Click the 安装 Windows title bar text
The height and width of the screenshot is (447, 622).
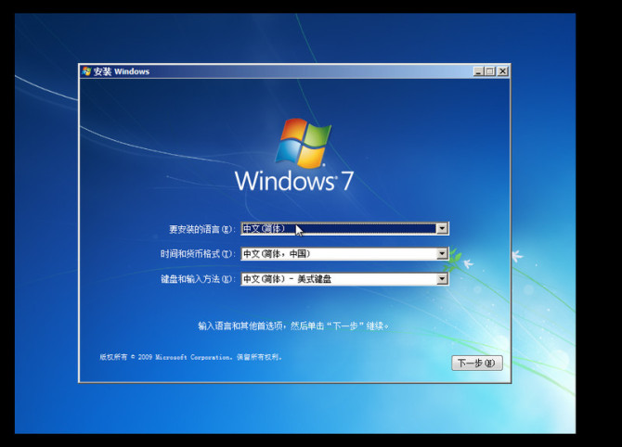(x=121, y=71)
